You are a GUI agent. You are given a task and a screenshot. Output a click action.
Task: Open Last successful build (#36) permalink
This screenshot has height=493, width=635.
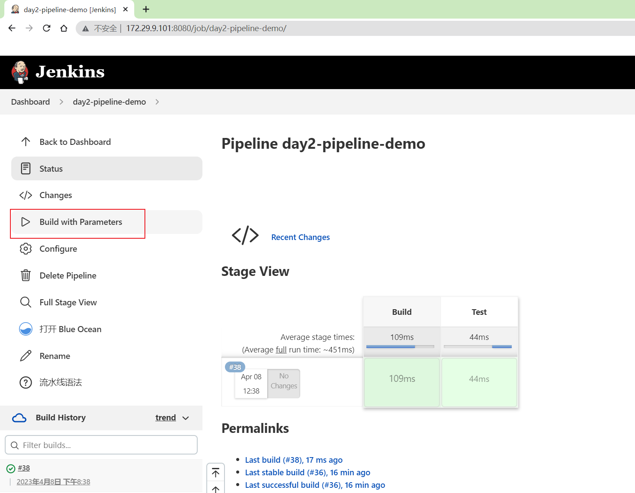click(x=315, y=485)
